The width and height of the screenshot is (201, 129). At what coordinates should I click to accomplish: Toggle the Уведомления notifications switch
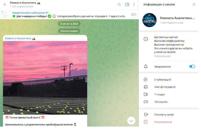click(x=192, y=66)
